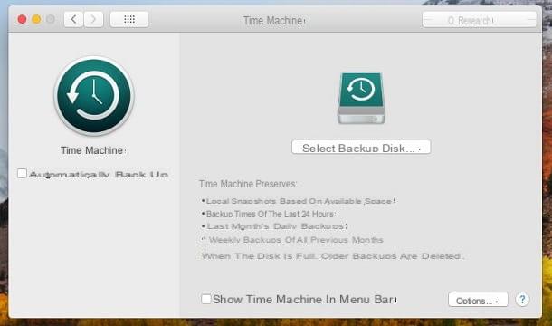The height and width of the screenshot is (326, 552).
Task: Click the Time Machine window title
Action: [x=273, y=21]
